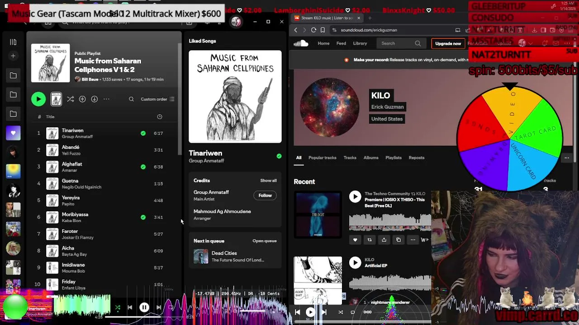Image resolution: width=579 pixels, height=325 pixels.
Task: Open Library in SoundCloud navigation
Action: [360, 43]
